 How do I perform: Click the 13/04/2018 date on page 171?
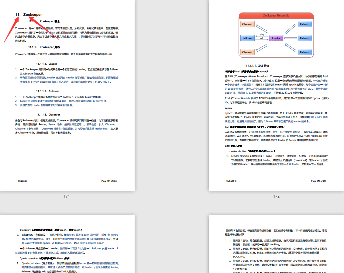[22, 181]
